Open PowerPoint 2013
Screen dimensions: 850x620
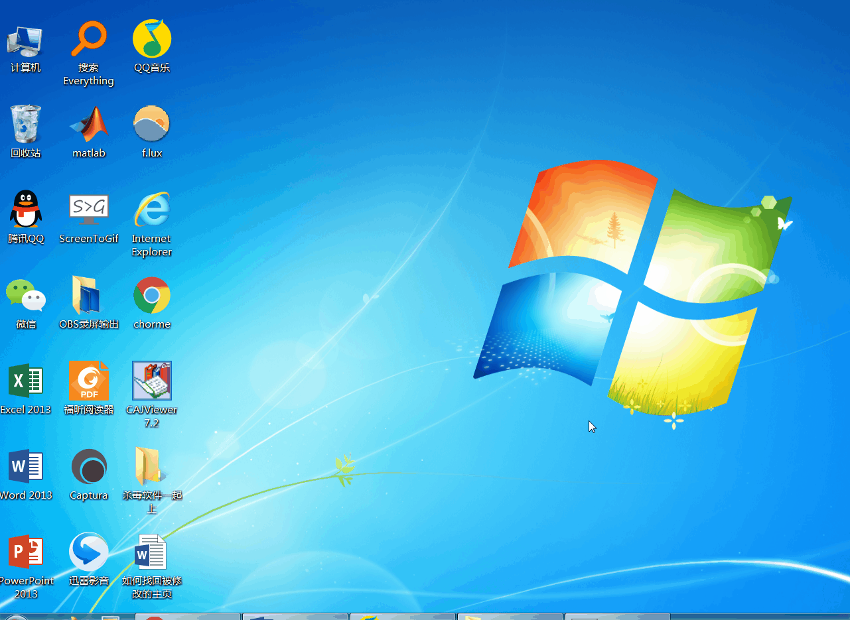26,551
